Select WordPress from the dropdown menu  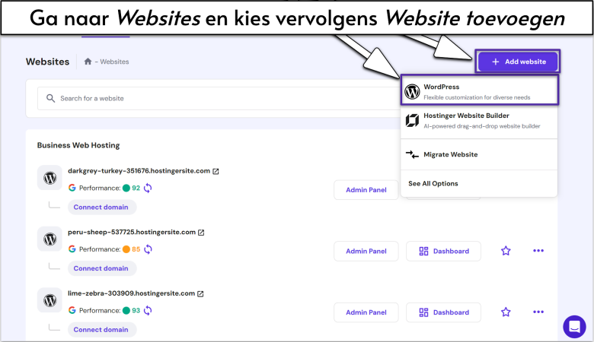coord(479,90)
